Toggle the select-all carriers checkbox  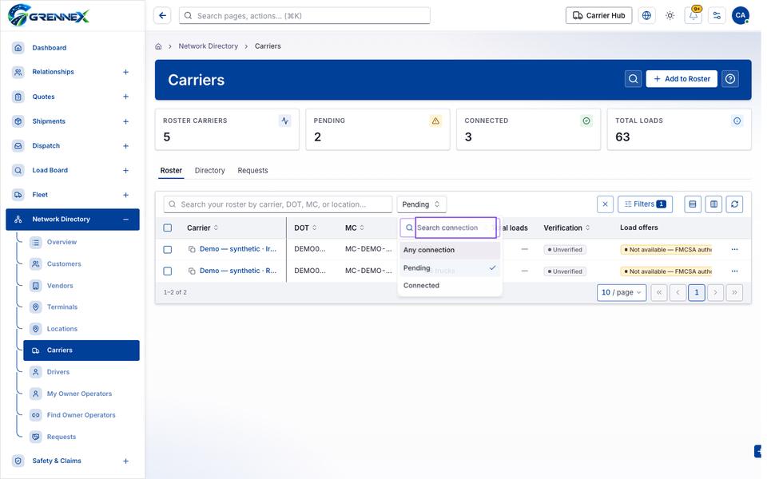(168, 228)
